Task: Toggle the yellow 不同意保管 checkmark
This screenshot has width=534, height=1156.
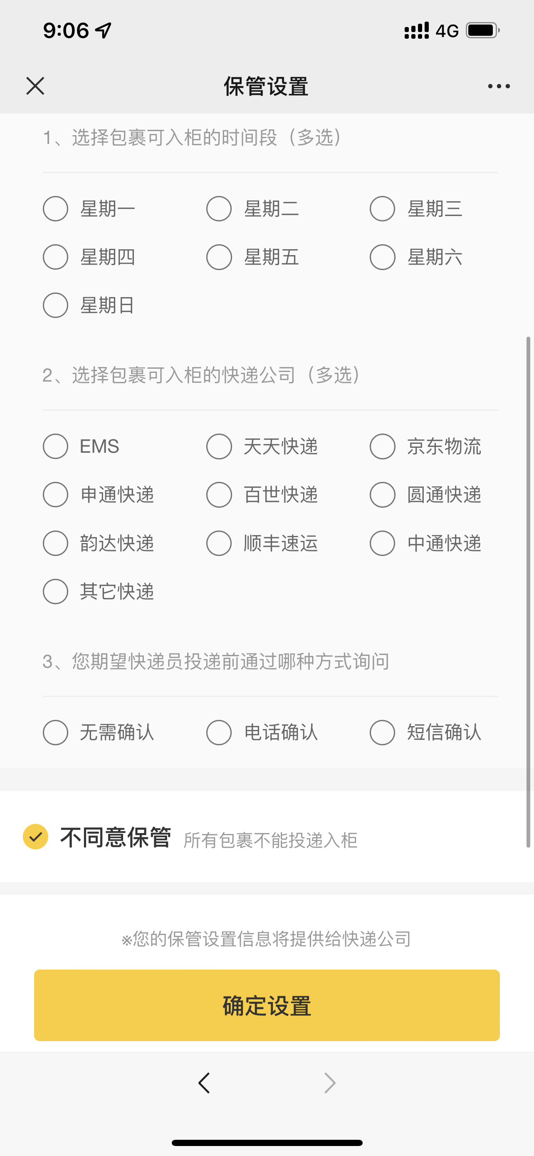Action: (35, 837)
